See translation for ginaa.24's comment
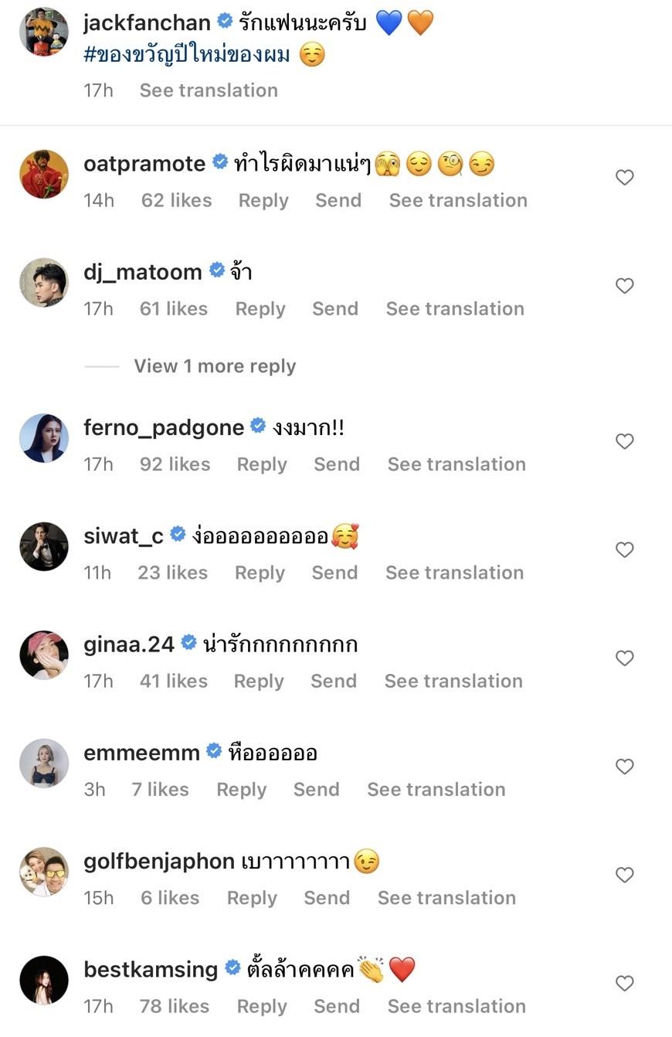 pos(453,681)
